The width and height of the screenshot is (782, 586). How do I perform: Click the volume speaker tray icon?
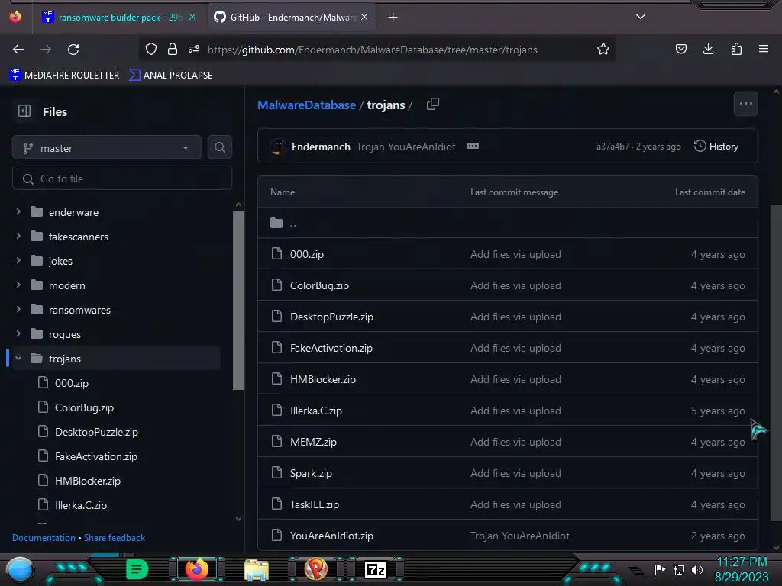tap(696, 569)
